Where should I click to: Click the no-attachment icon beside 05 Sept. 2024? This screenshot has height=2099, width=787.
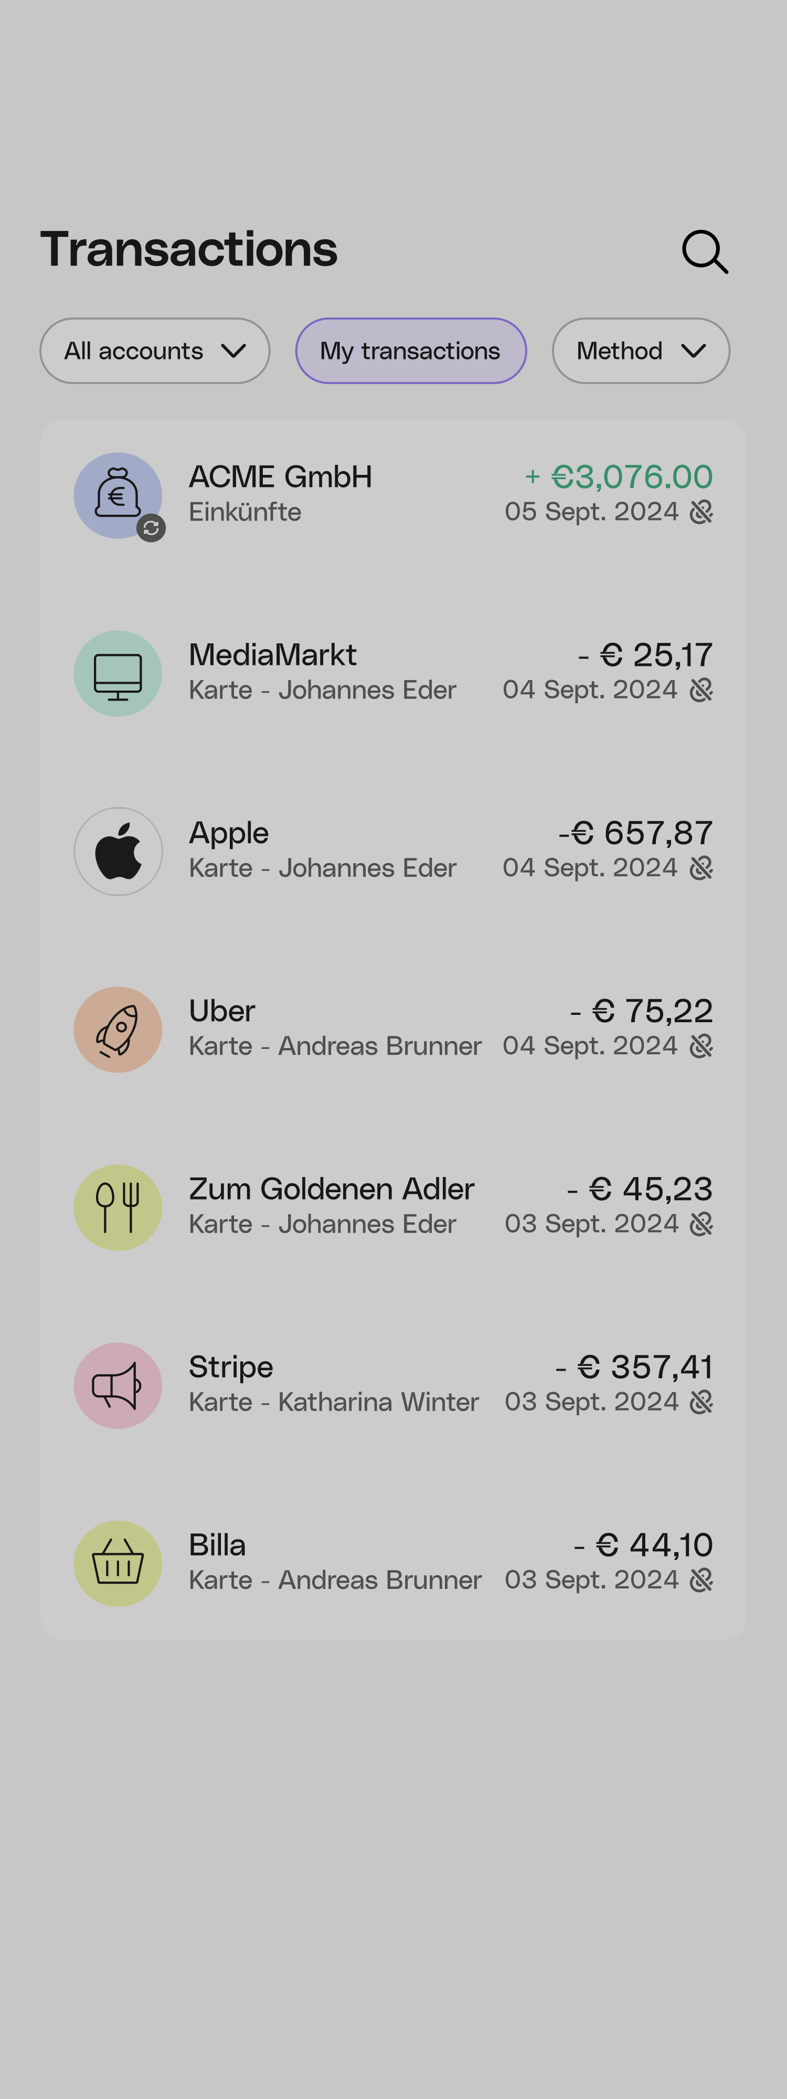coord(700,512)
